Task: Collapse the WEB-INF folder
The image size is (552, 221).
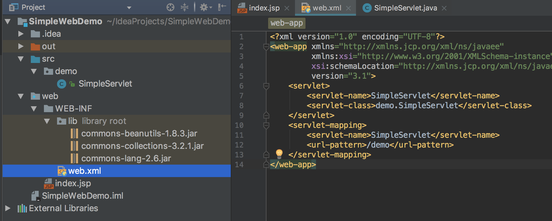Action: pyautogui.click(x=34, y=109)
